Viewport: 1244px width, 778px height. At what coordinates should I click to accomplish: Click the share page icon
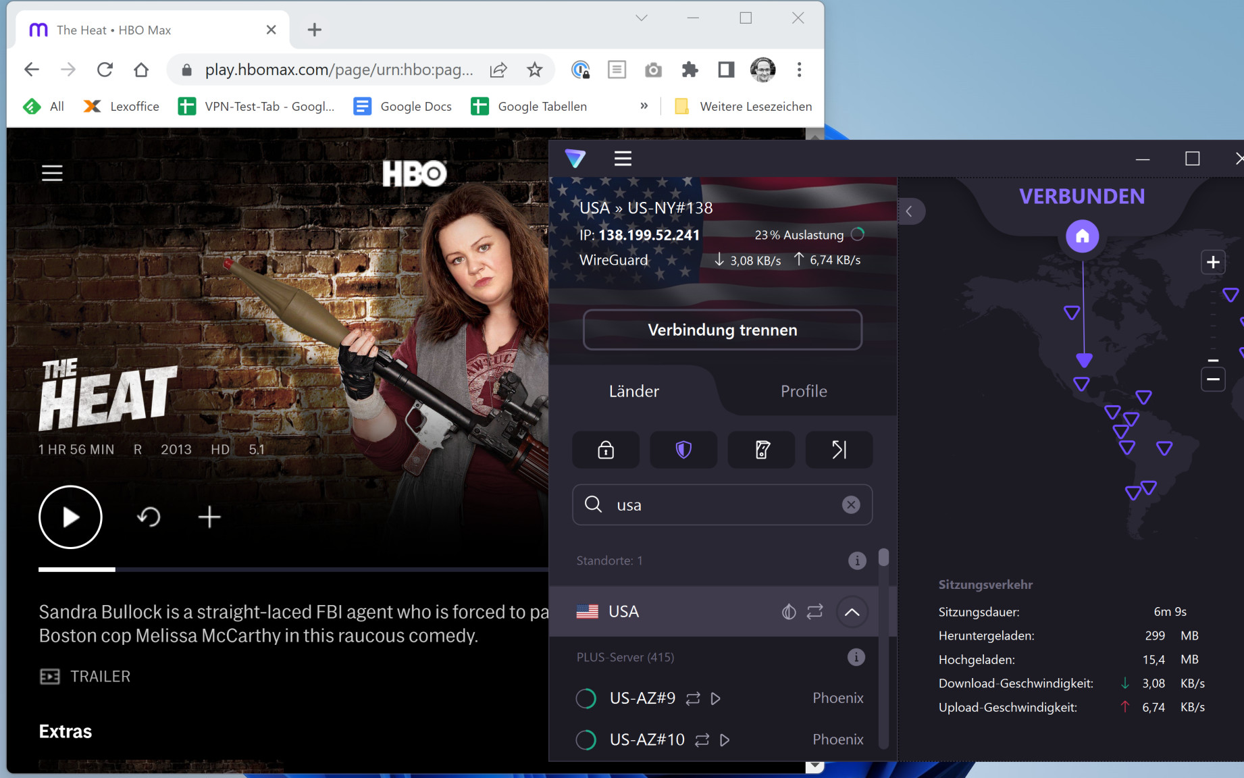pyautogui.click(x=498, y=70)
